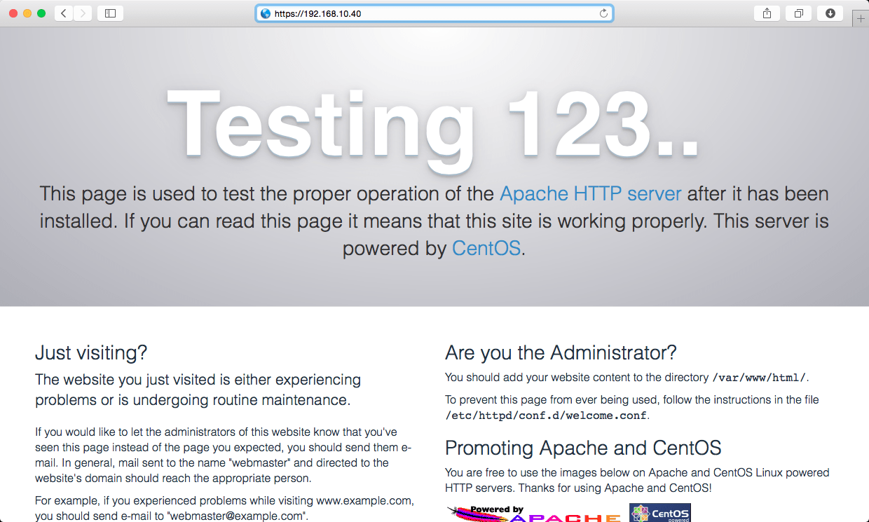Open the Downloads list icon

pyautogui.click(x=830, y=13)
